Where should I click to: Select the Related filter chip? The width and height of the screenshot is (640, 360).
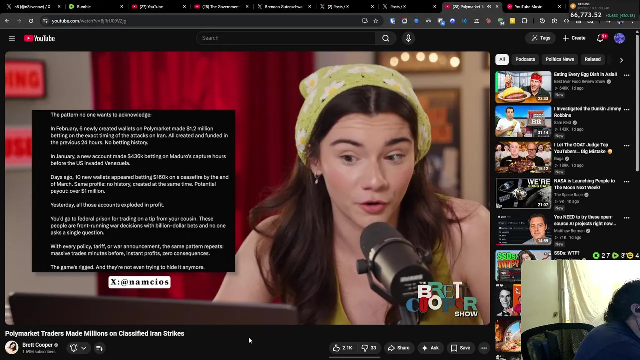coord(592,59)
